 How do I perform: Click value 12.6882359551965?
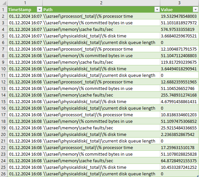[179, 82]
